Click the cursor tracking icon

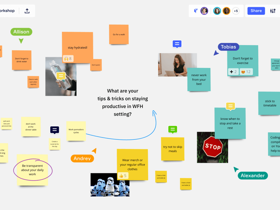(196, 11)
